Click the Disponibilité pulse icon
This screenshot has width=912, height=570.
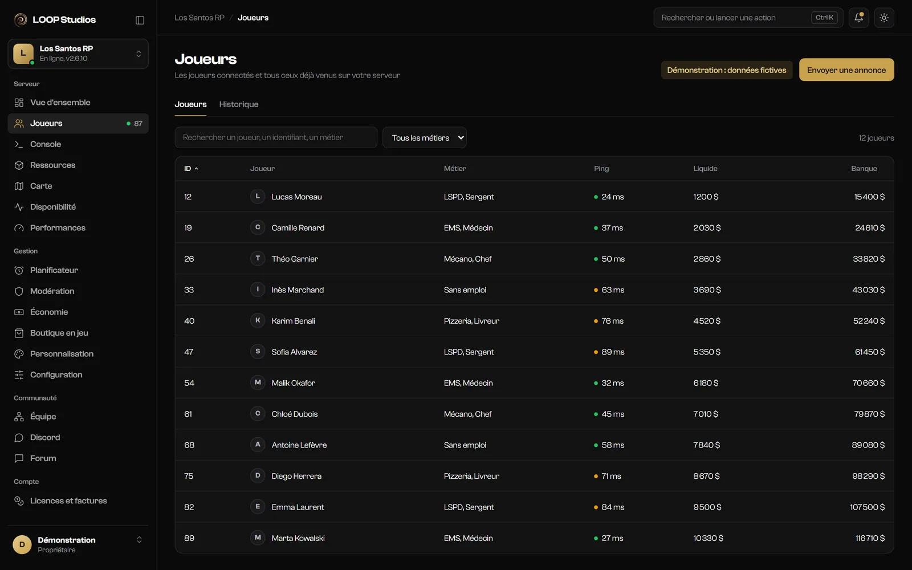pyautogui.click(x=19, y=207)
